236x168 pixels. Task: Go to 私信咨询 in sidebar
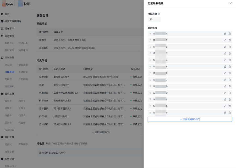click(x=9, y=43)
